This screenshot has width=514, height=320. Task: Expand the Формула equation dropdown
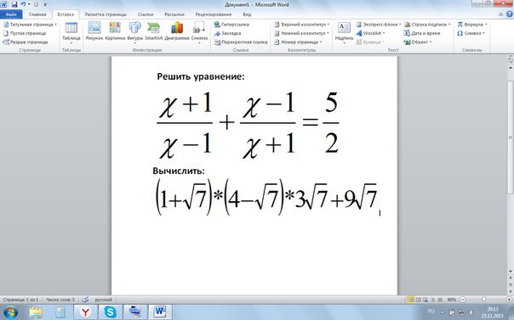pos(472,25)
